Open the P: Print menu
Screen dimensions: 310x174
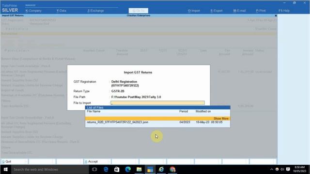pos(261,11)
